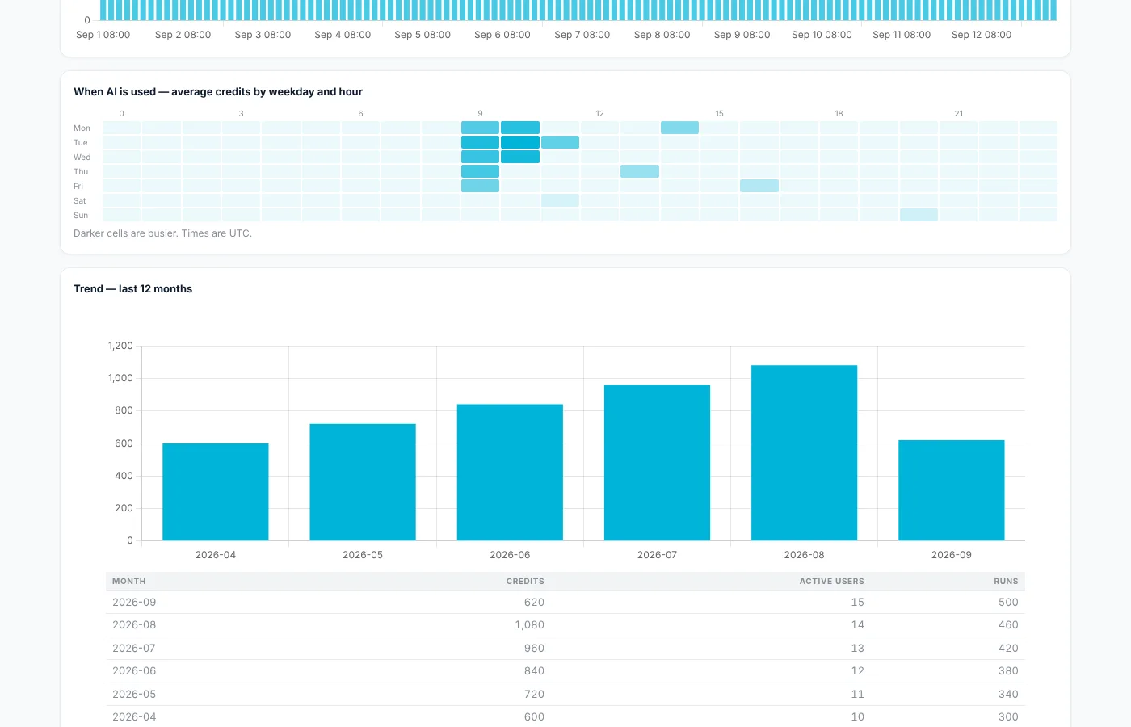Click the 2026-09 month table cell

tap(134, 603)
